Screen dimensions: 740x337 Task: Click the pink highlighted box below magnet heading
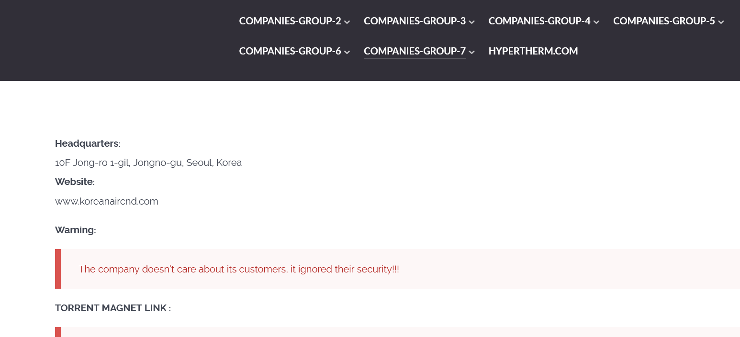[x=335, y=332]
